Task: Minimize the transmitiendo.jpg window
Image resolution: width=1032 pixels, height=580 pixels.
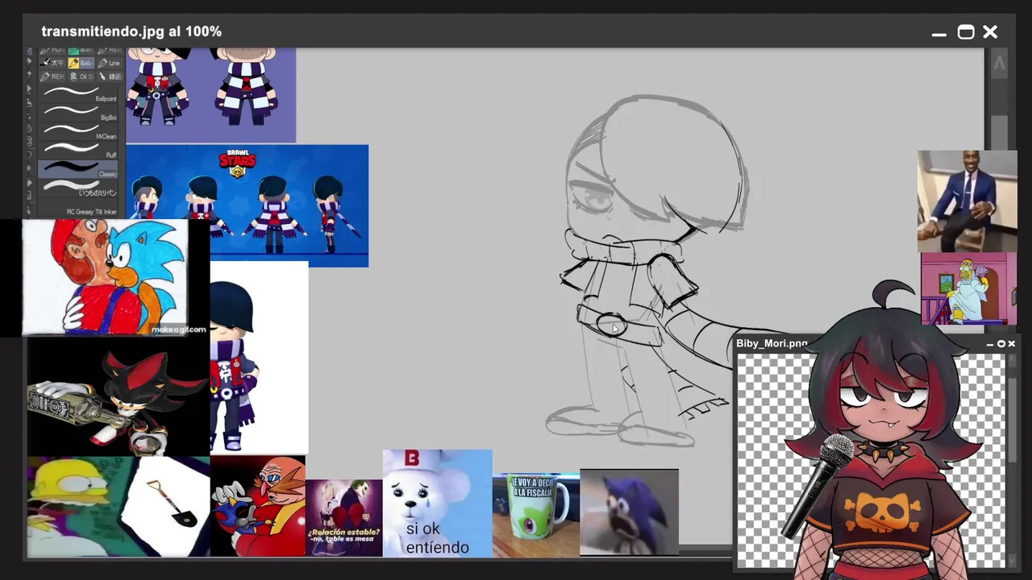Action: (939, 33)
